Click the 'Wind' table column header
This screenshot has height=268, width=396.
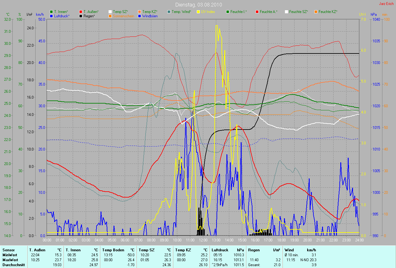pyautogui.click(x=289, y=250)
